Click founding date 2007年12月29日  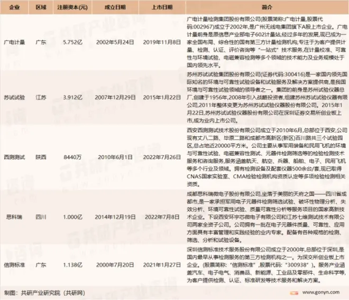pyautogui.click(x=115, y=97)
